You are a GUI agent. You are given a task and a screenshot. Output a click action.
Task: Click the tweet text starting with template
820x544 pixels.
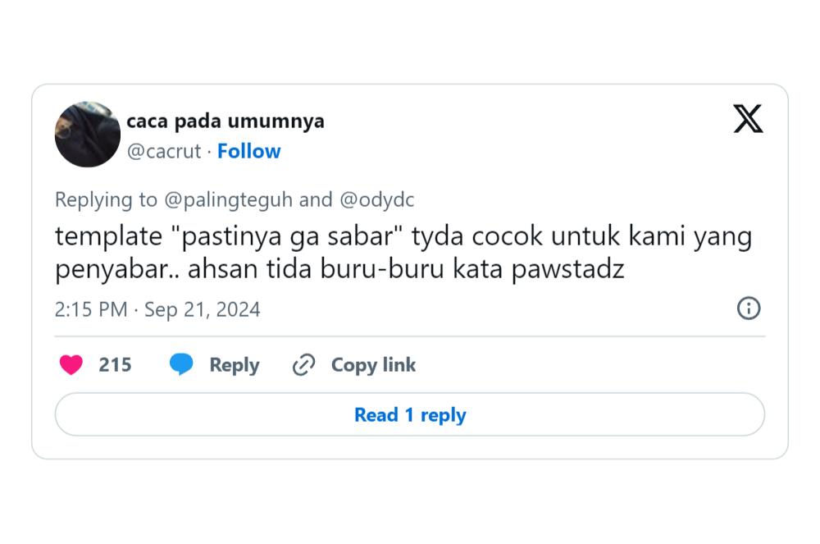coord(403,253)
